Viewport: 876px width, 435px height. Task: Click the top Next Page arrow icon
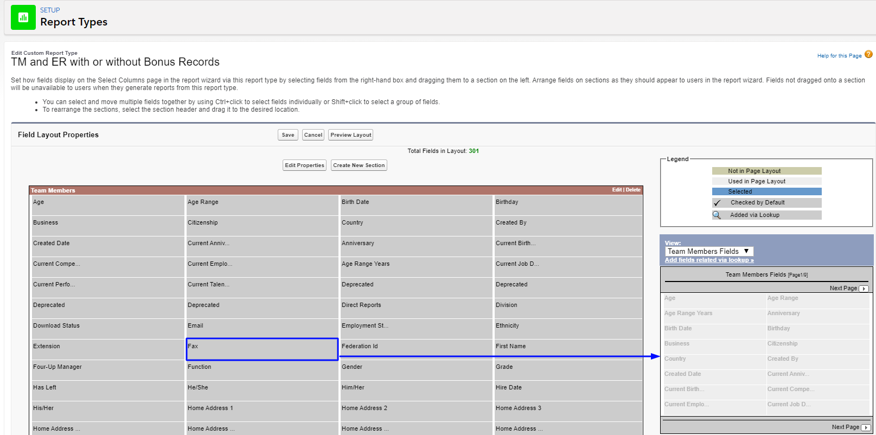(864, 289)
